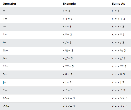Click the Same As column header
This screenshot has height=110, width=131.
[x=118, y=4]
